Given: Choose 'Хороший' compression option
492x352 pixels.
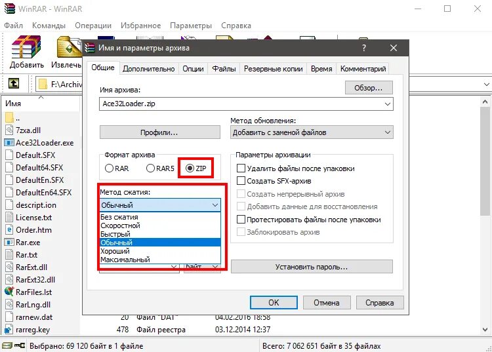Looking at the screenshot, I should pyautogui.click(x=160, y=251).
